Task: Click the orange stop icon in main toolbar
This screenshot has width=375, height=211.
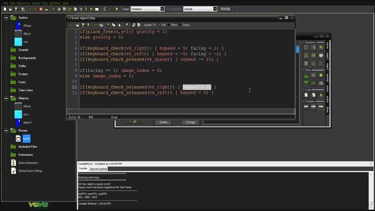Action: tap(41, 9)
